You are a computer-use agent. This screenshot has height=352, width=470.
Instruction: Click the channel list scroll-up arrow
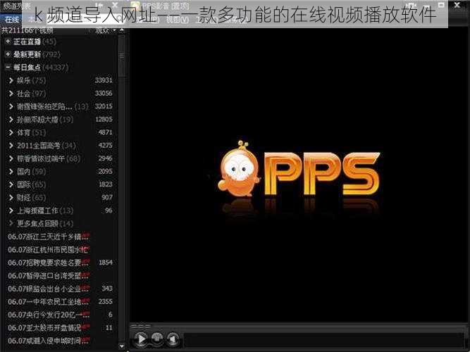click(x=122, y=30)
